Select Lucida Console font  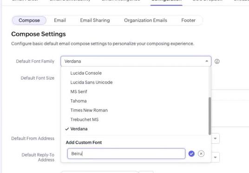coord(86,73)
